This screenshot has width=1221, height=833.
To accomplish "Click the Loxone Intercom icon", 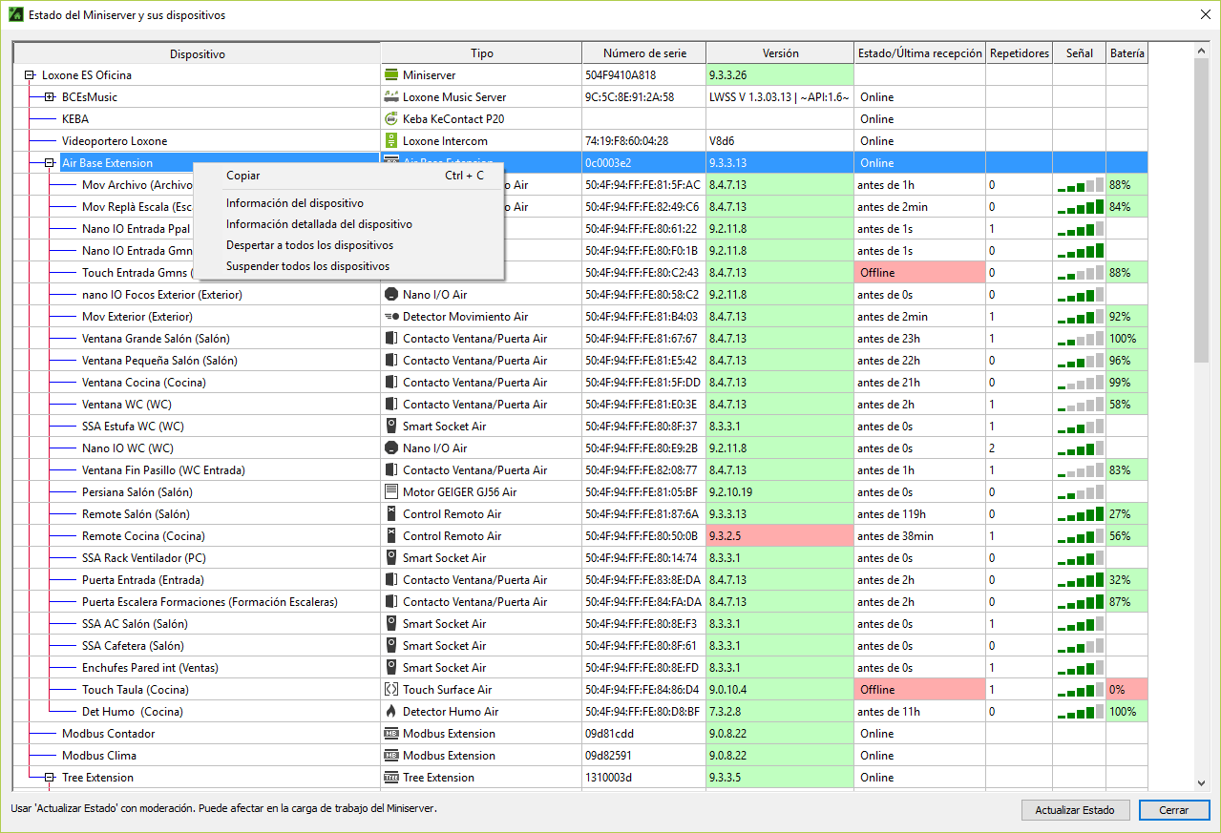I will click(390, 140).
